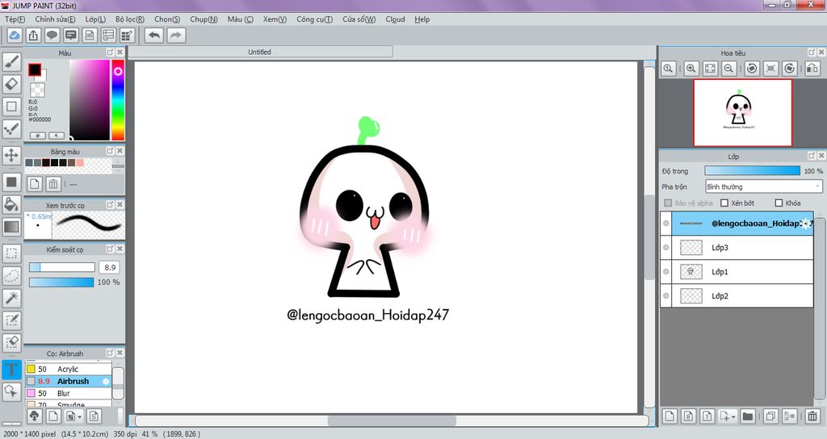The width and height of the screenshot is (827, 439).
Task: Click the speech bubble toolbar icon
Action: (x=52, y=36)
